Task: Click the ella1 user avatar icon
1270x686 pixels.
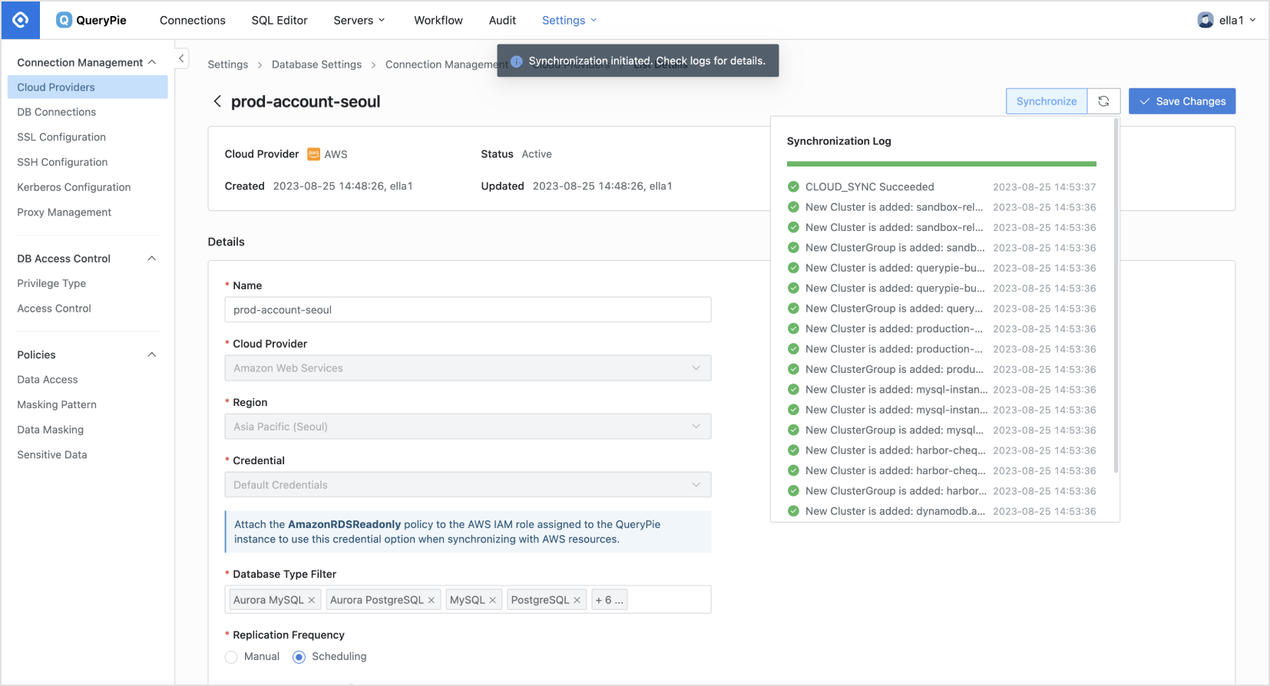Action: point(1206,20)
